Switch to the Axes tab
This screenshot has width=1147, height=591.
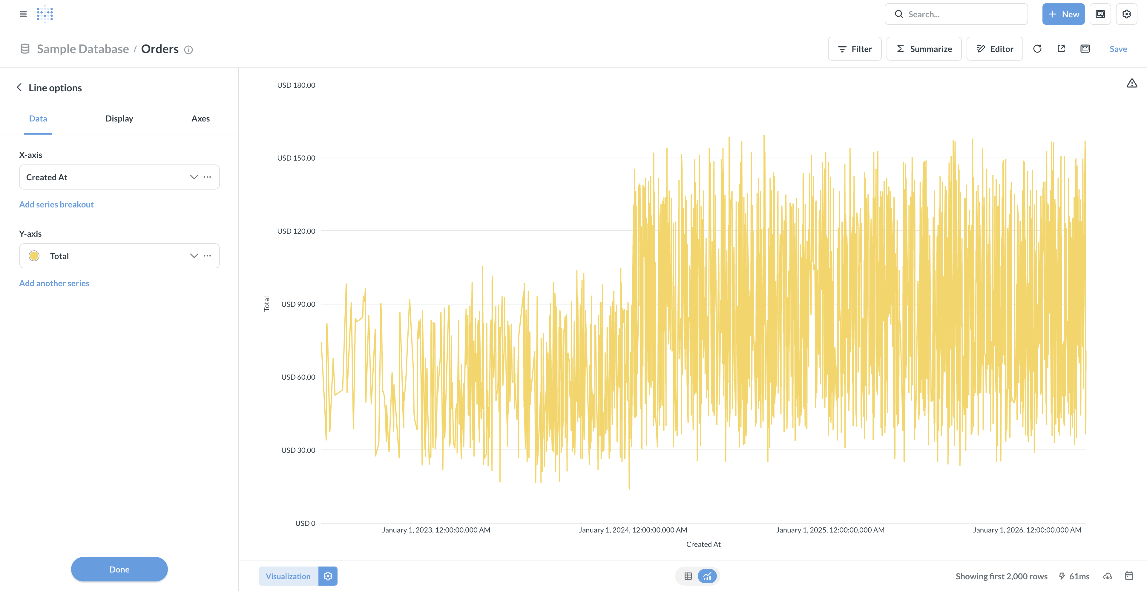(x=200, y=118)
